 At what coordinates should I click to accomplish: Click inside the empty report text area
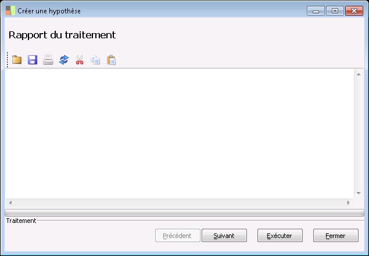coord(180,134)
